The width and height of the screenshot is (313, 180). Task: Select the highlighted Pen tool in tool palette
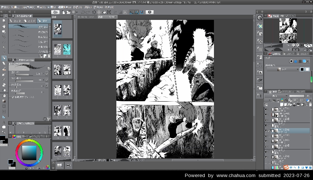[x=4, y=58]
